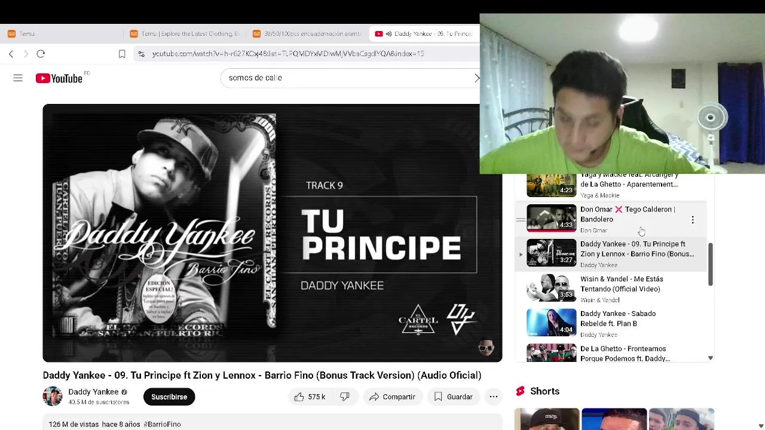Open third Shorts thumbnail
The height and width of the screenshot is (430, 765).
(x=681, y=419)
